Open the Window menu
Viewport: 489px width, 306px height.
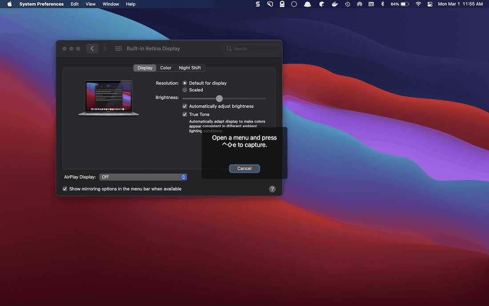click(x=110, y=4)
